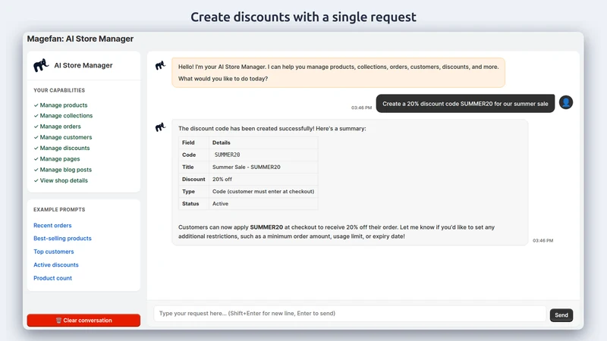Click the bot avatar beside the greeting message
The height and width of the screenshot is (341, 607).
[160, 65]
